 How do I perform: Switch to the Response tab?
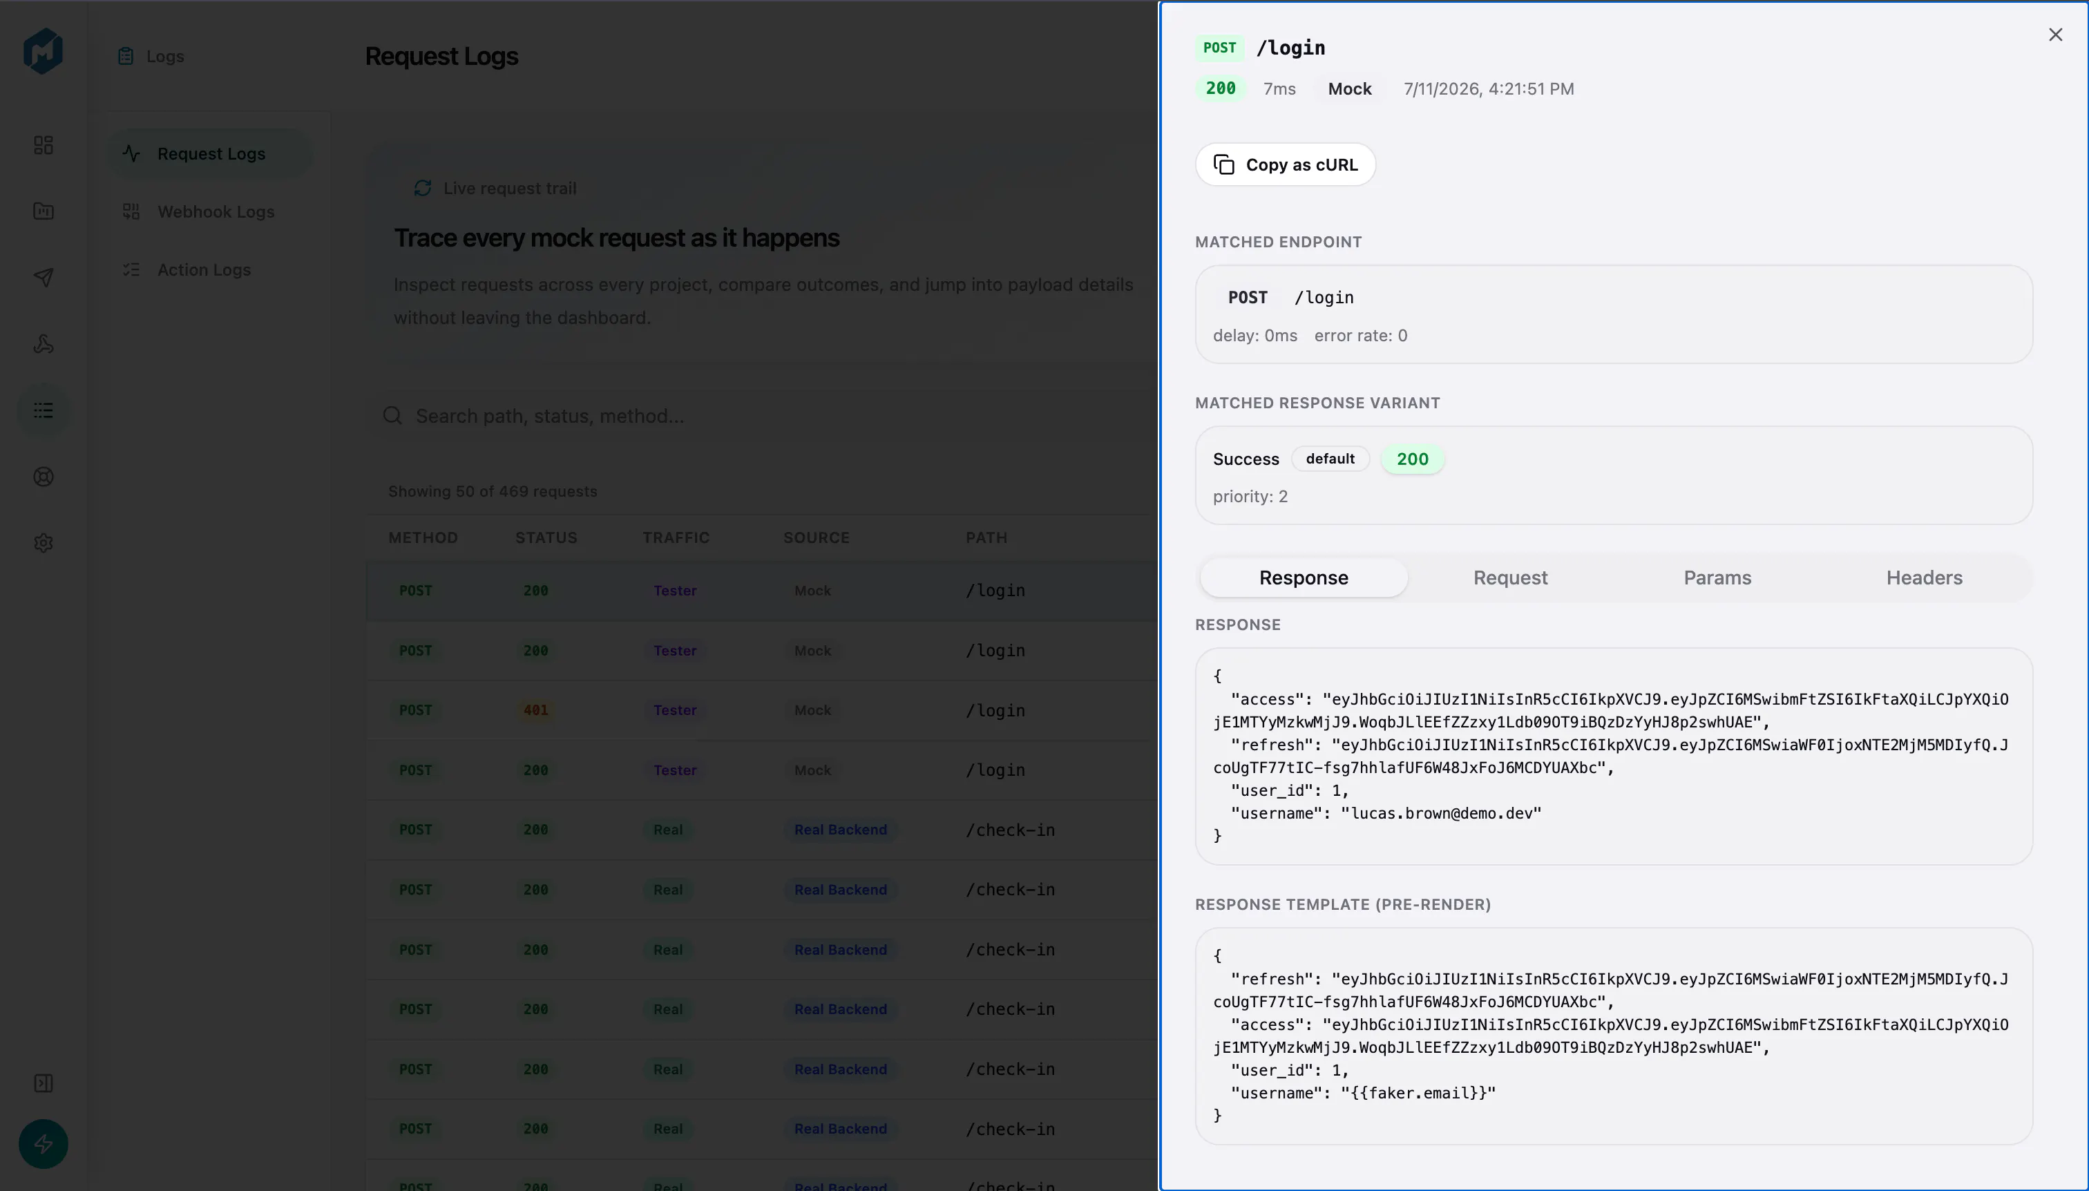(1304, 578)
